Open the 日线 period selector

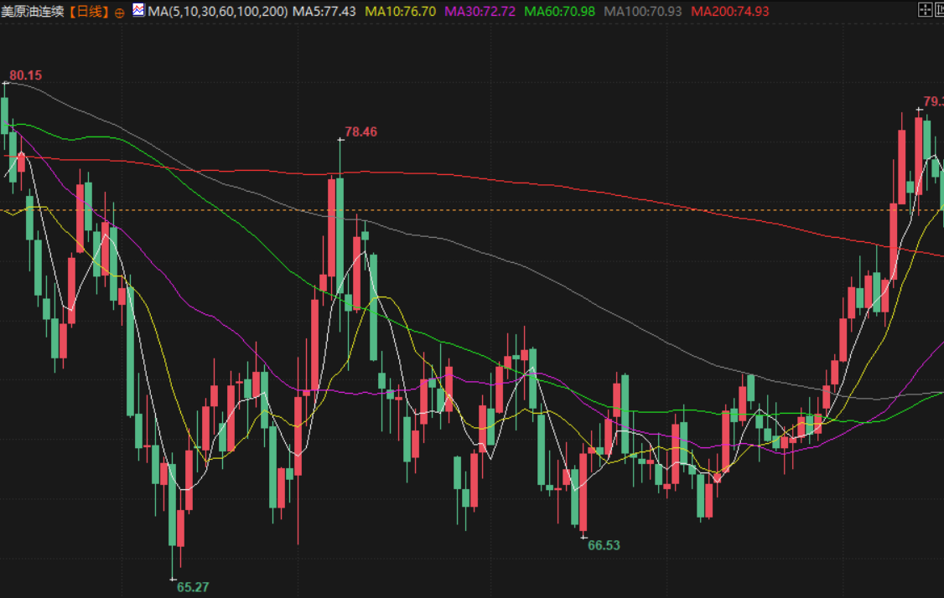89,11
